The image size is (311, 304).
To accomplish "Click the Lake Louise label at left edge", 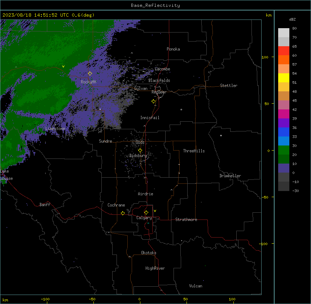I will pos(6,175).
